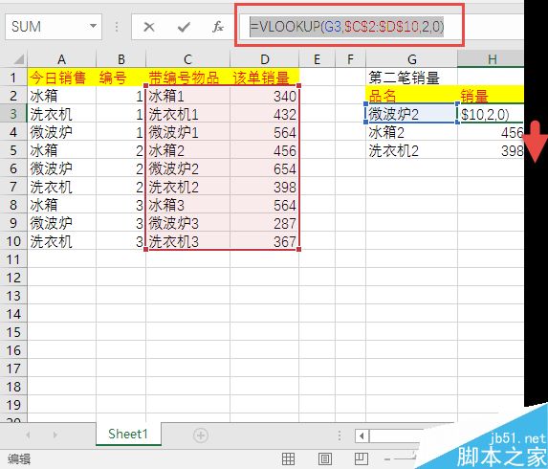Click cell G1 '第二笔销量'
Image resolution: width=548 pixels, height=469 pixels.
(x=411, y=78)
